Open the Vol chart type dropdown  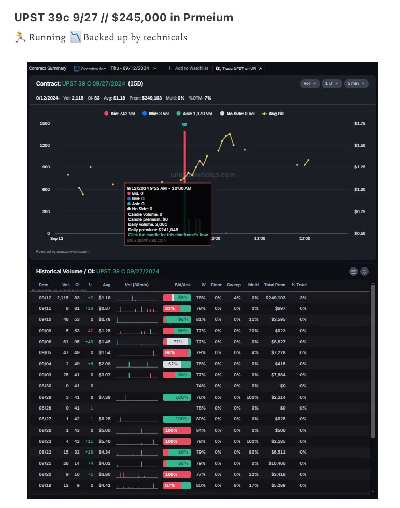click(310, 83)
